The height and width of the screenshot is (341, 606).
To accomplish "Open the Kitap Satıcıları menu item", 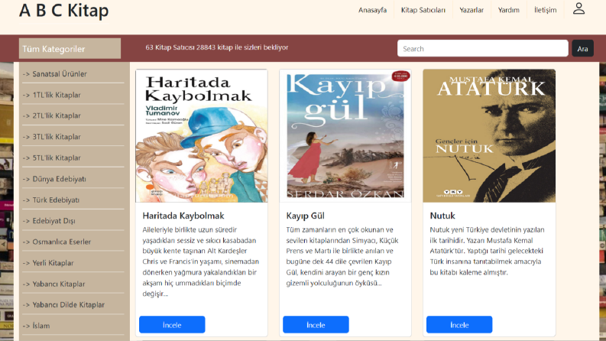I will (423, 10).
